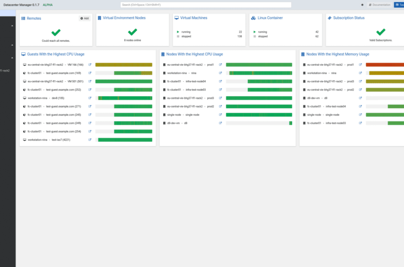
Task: Open external link for prod1 in Memory Usage panel
Action: pos(360,65)
